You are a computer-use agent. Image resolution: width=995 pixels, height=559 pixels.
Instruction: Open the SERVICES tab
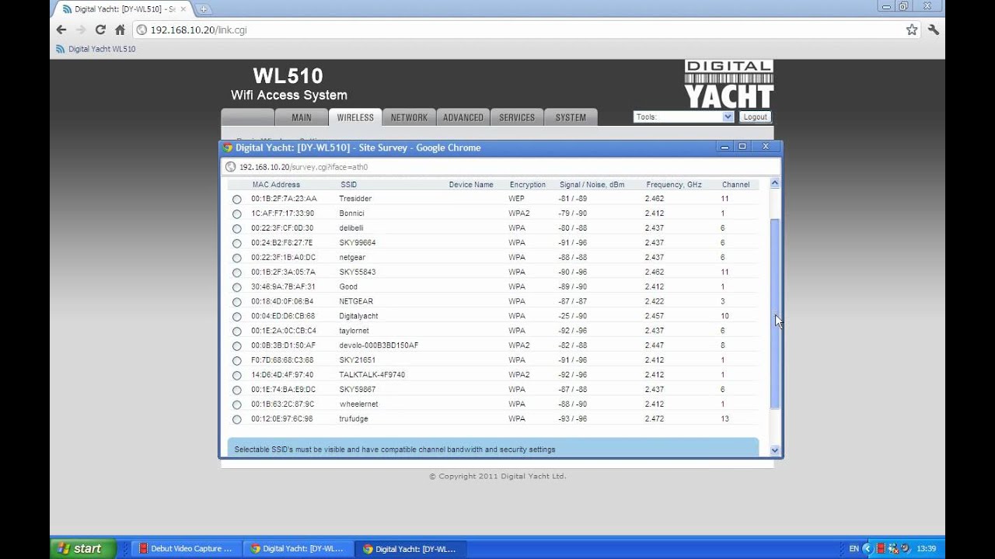point(517,117)
